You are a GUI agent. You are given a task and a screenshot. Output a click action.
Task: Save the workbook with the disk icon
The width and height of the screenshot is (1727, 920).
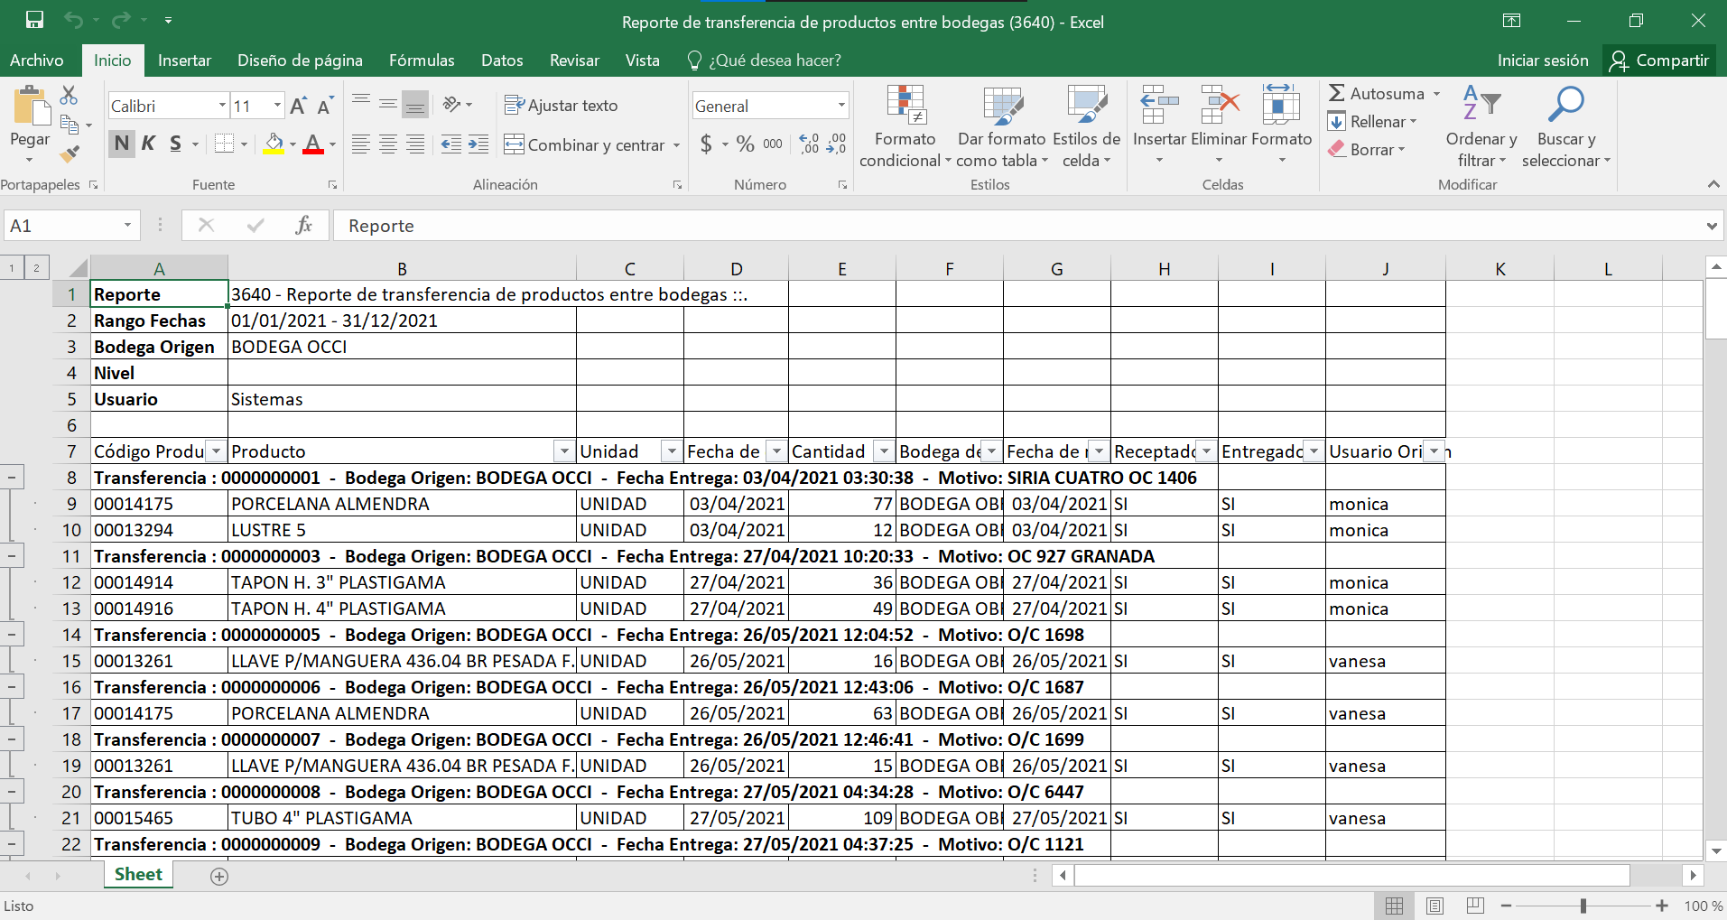pyautogui.click(x=34, y=20)
